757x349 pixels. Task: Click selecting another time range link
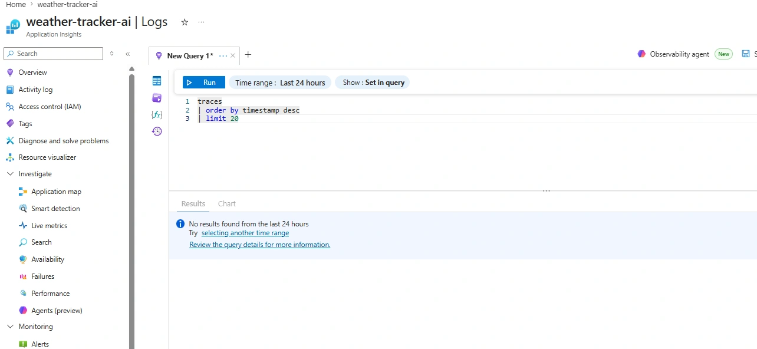tap(245, 233)
